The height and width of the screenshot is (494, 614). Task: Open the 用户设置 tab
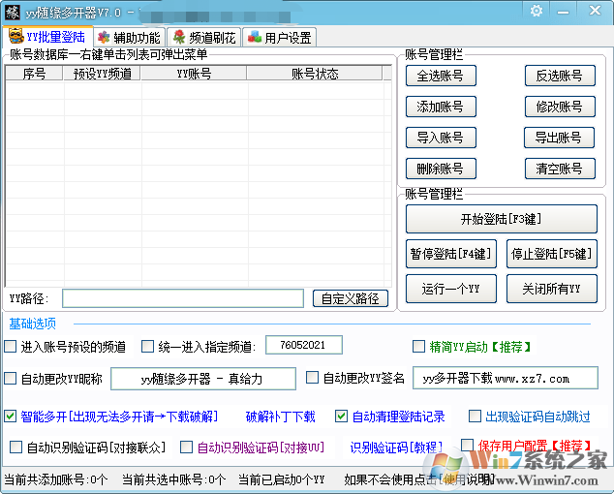[280, 38]
